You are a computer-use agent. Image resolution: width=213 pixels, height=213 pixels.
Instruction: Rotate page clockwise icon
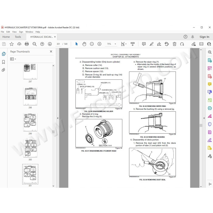(x=182, y=44)
